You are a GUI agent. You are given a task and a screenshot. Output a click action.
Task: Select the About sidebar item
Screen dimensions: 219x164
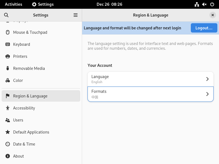coord(18,156)
